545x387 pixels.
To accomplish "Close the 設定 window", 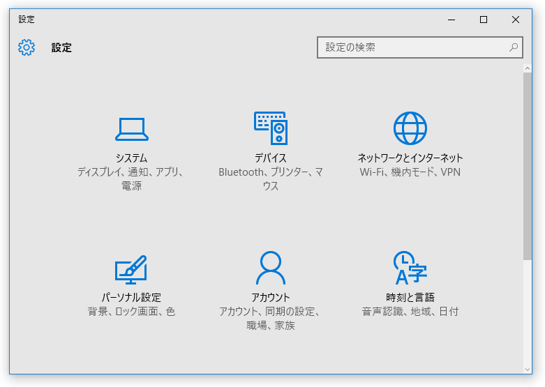I will (x=516, y=20).
